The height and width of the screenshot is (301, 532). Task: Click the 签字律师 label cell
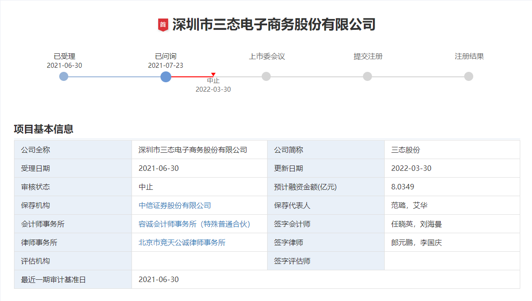[326, 243]
